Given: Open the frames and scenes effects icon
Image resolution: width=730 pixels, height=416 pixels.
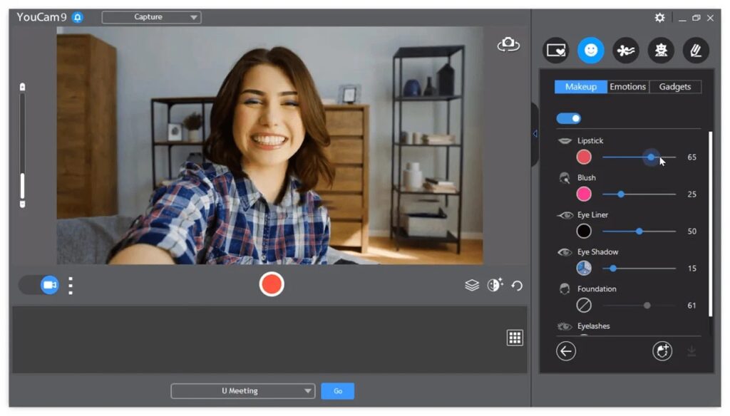Looking at the screenshot, I should point(556,50).
